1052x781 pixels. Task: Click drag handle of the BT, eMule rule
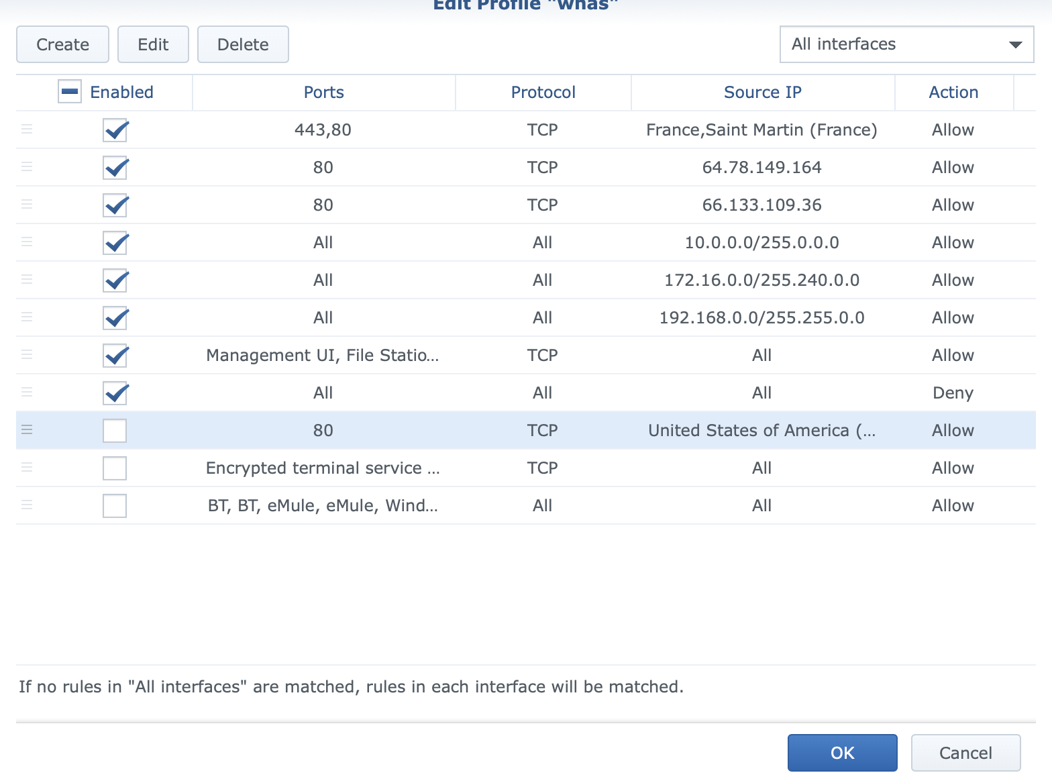(x=27, y=505)
